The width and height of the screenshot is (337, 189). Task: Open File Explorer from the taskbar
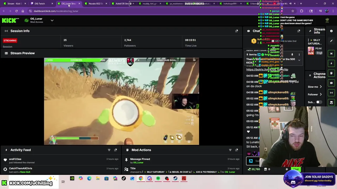click(x=98, y=178)
